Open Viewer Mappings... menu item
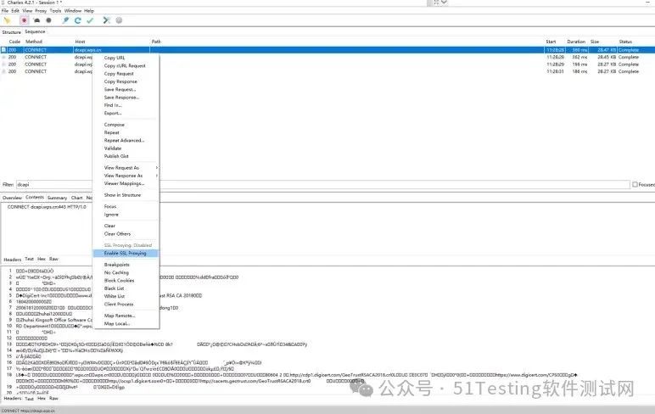The image size is (655, 414). pos(124,183)
